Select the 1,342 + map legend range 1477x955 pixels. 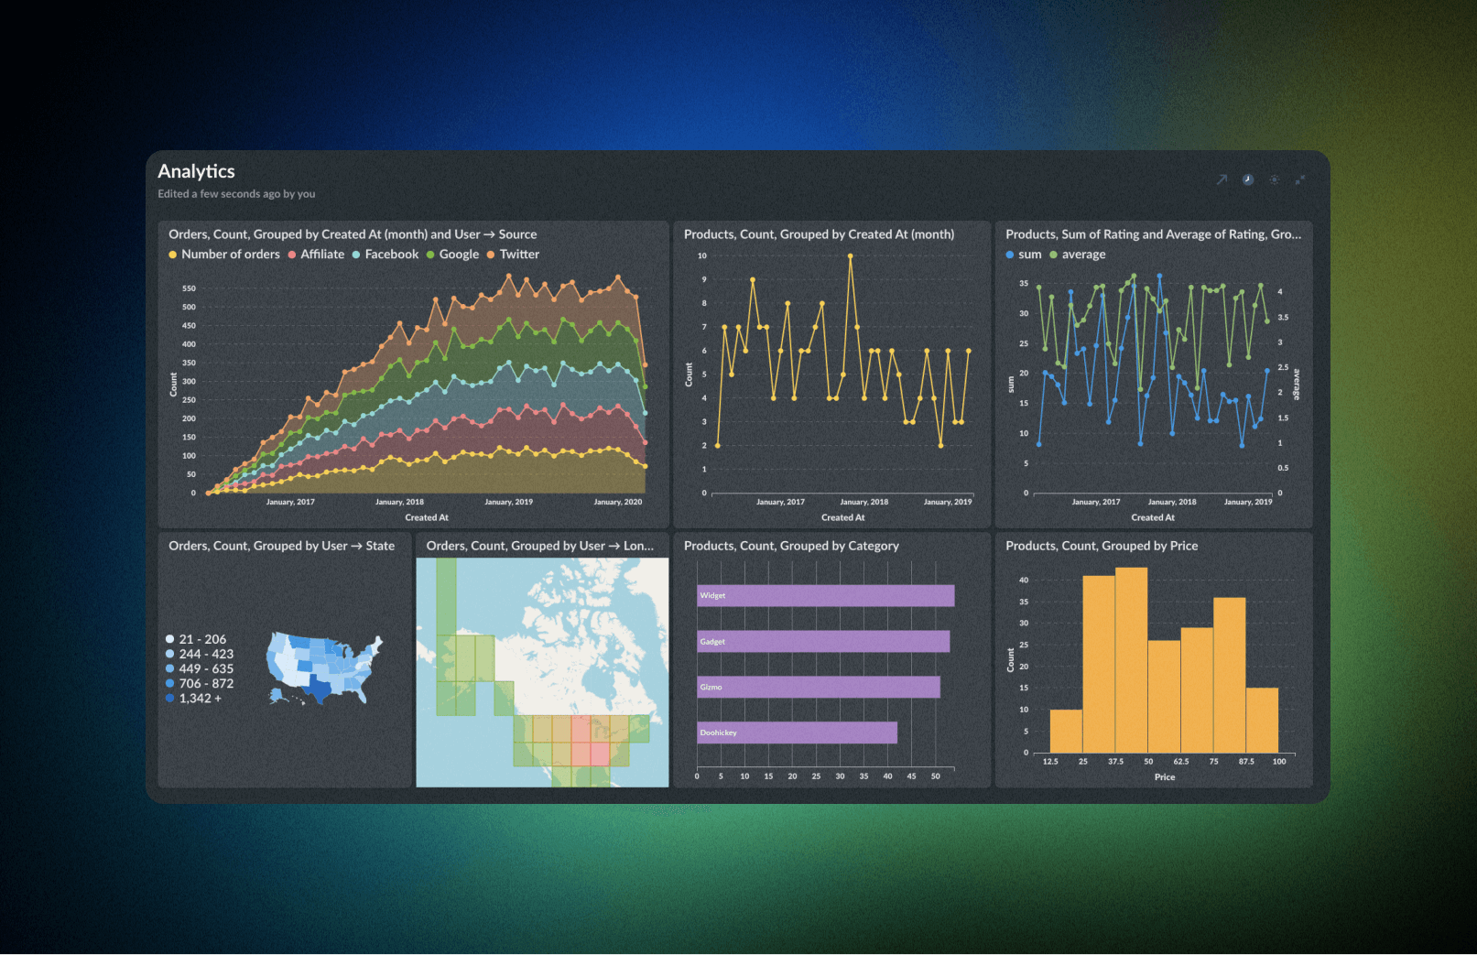click(x=193, y=698)
